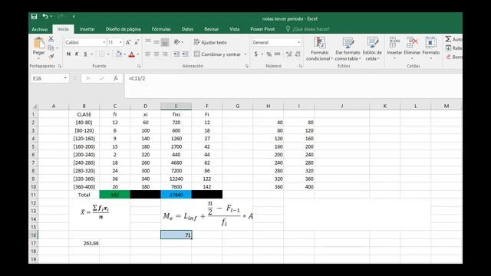Click the increase indent icon
Screen dimensions: 491x276
click(186, 54)
